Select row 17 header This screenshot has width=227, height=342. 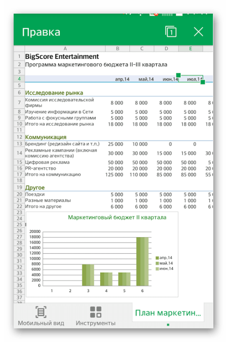pos(19,174)
